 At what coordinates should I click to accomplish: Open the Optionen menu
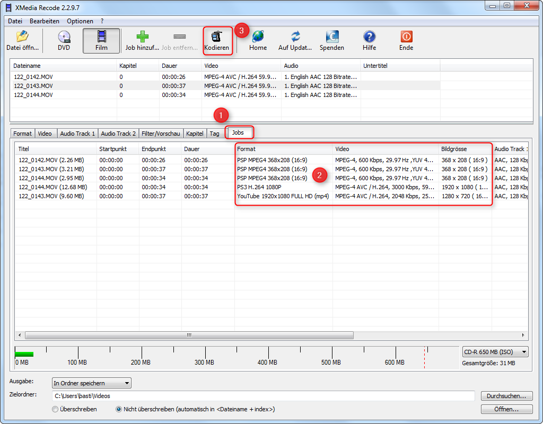(80, 21)
